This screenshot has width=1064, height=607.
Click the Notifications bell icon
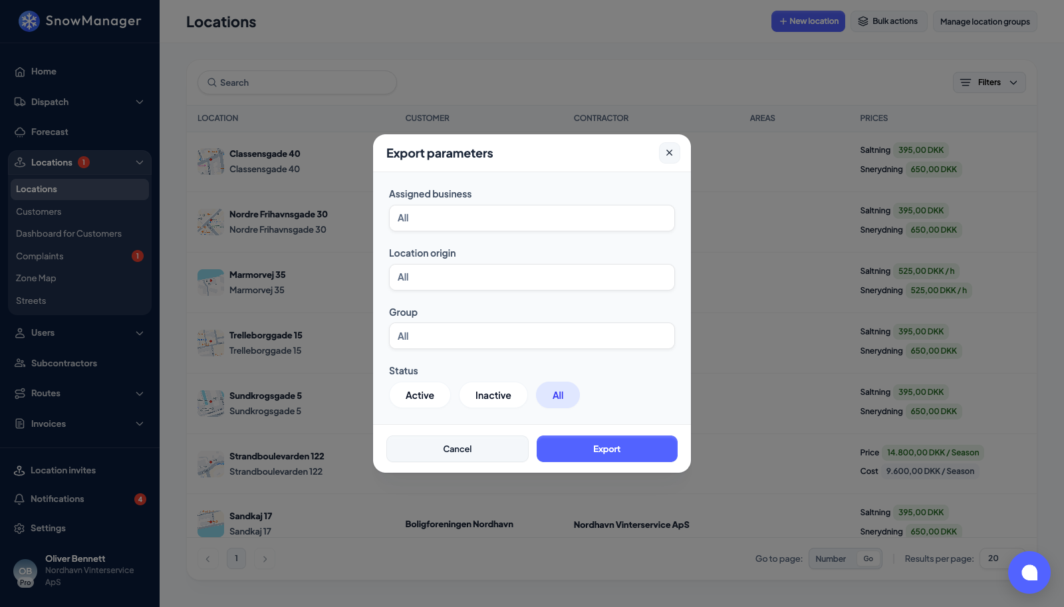click(x=19, y=499)
